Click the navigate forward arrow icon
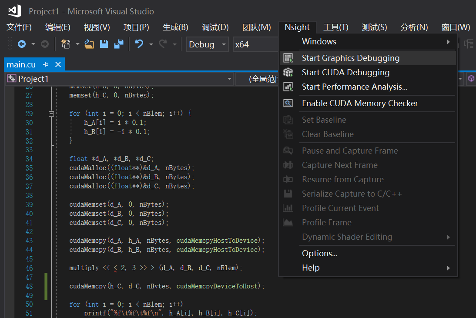Screen dimensions: 476x318 [x=45, y=44]
